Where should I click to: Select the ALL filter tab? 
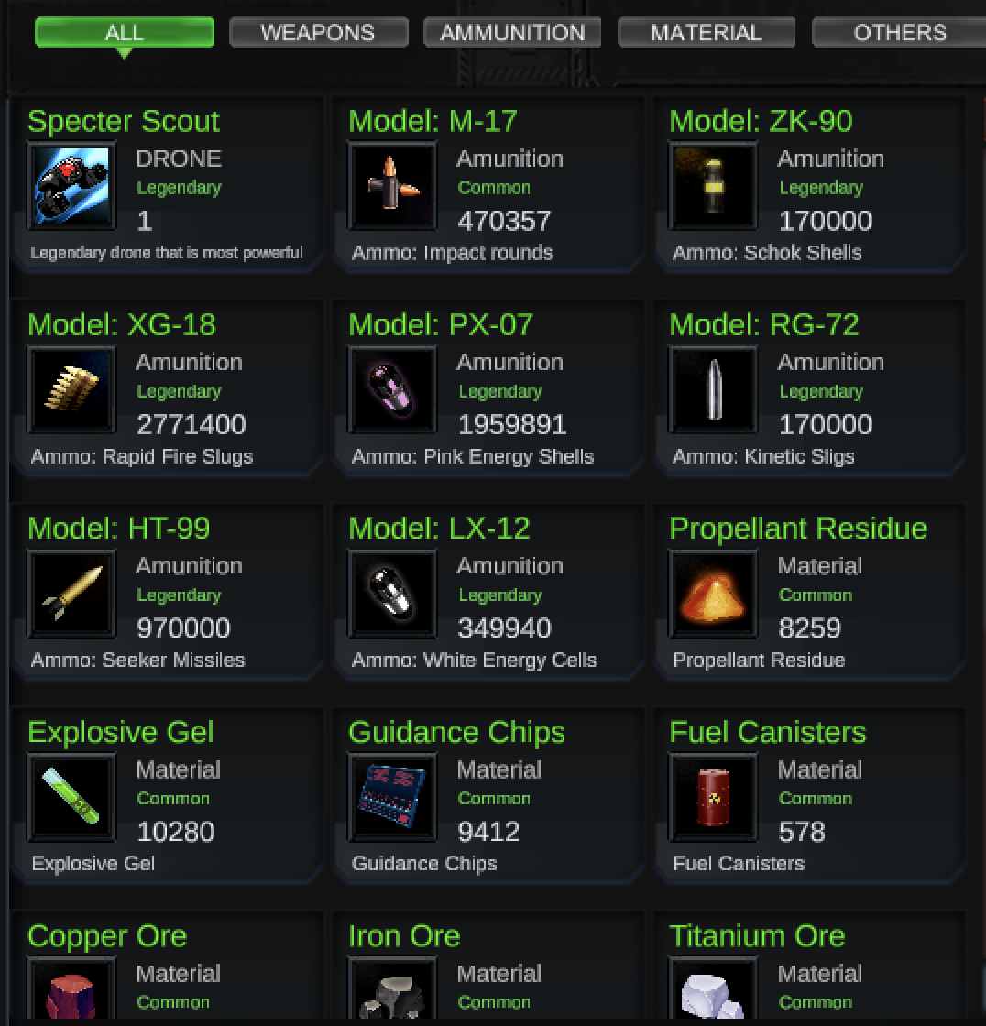coord(125,32)
